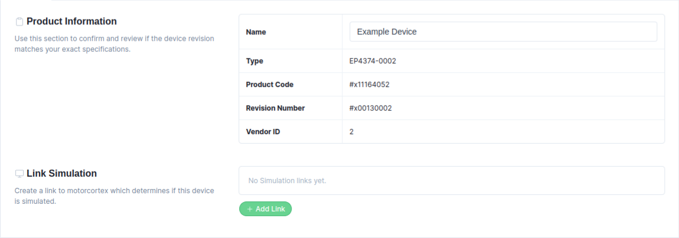Click the motorcortex link description text

pos(115,196)
